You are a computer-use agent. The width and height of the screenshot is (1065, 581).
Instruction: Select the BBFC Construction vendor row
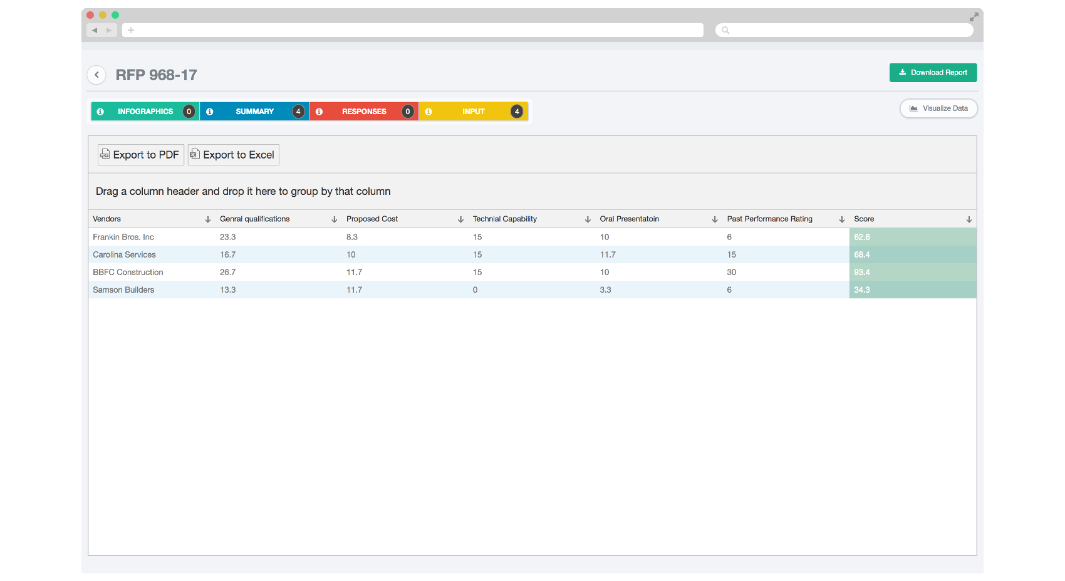tap(532, 272)
